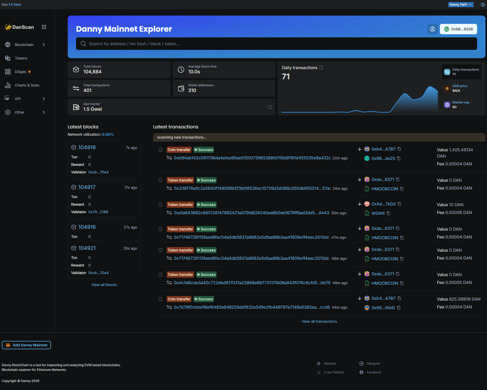Image resolution: width=487 pixels, height=390 pixels.
Task: Copy address 0x66...fAbD in last transaction
Action: [399, 308]
